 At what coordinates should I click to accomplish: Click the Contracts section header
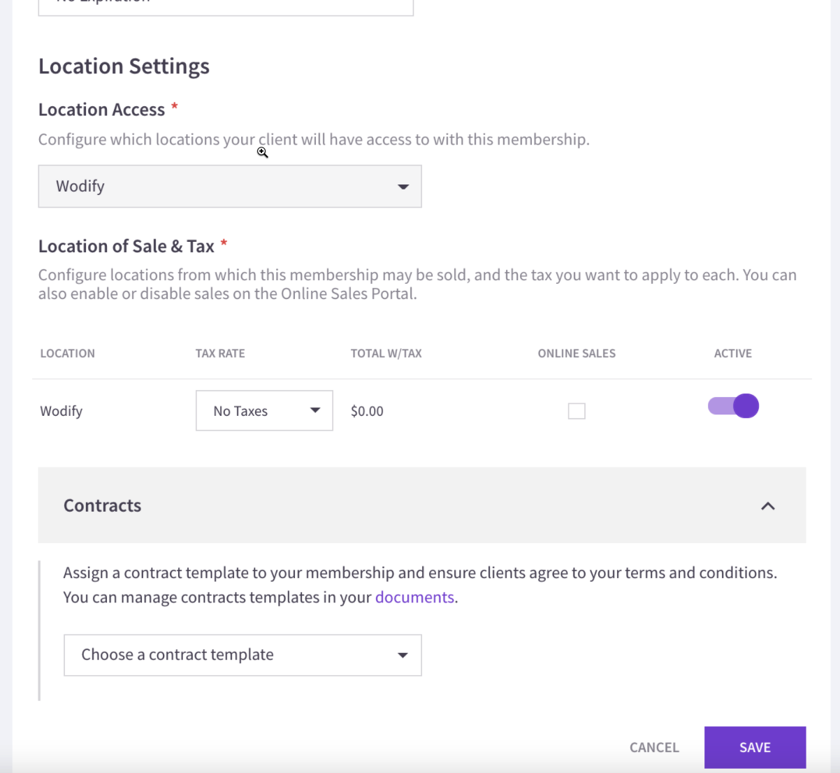422,505
